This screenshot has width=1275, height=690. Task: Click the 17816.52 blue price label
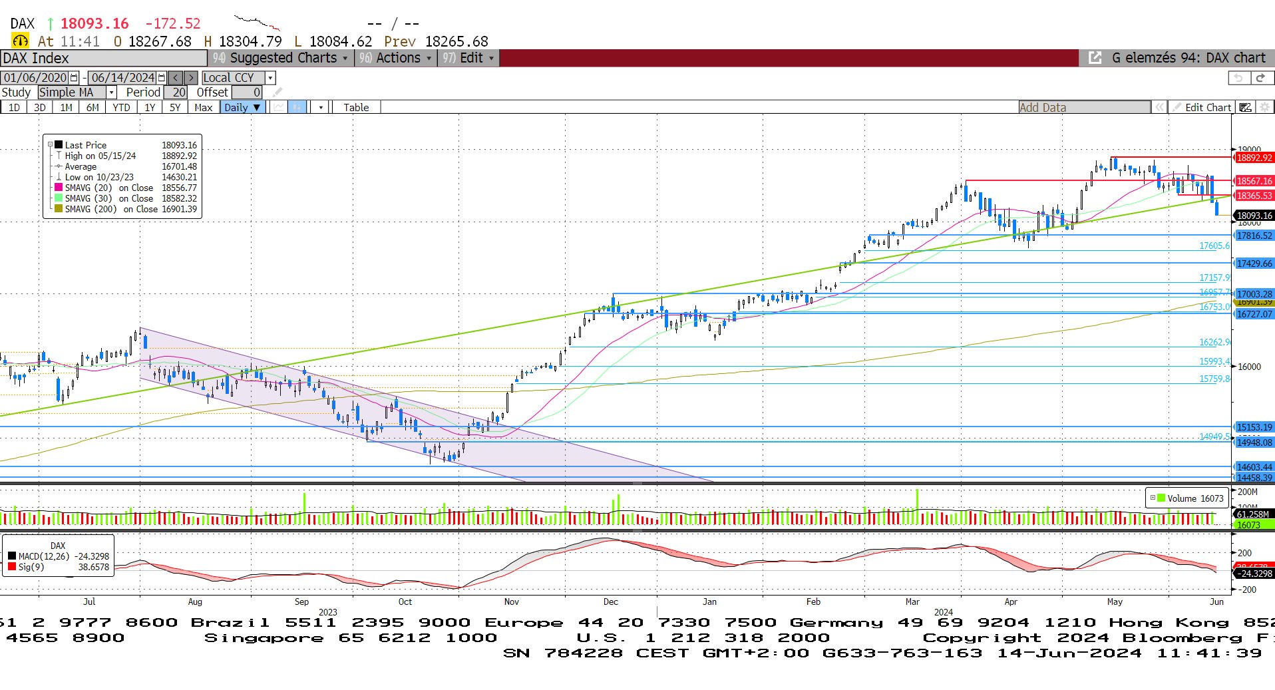click(1254, 236)
